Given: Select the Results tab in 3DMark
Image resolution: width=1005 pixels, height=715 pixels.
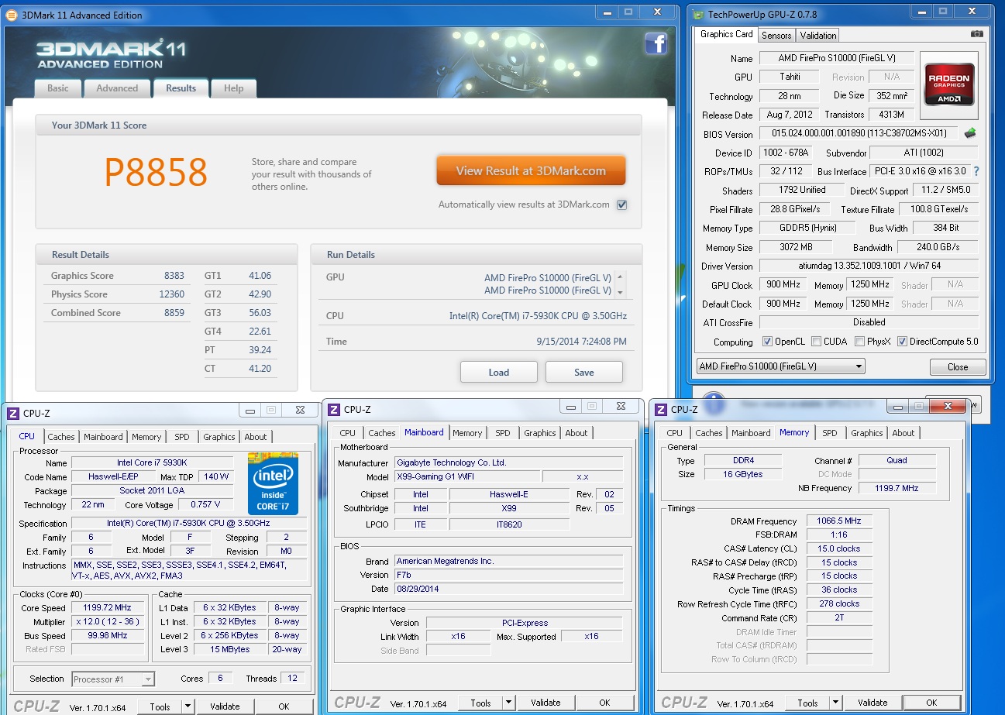Looking at the screenshot, I should tap(181, 88).
